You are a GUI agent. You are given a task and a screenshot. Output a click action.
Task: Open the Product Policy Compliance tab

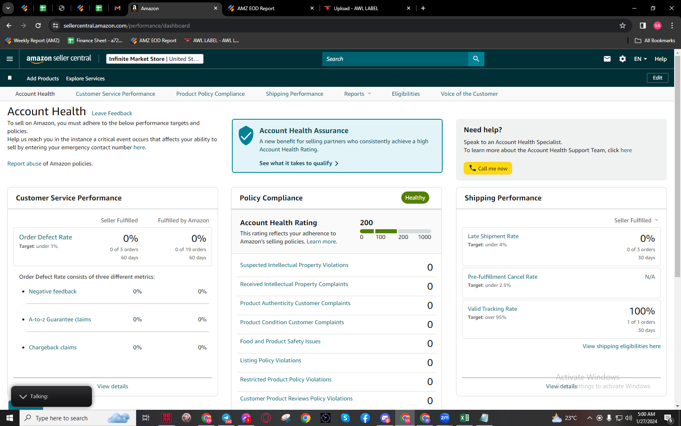[x=210, y=94]
